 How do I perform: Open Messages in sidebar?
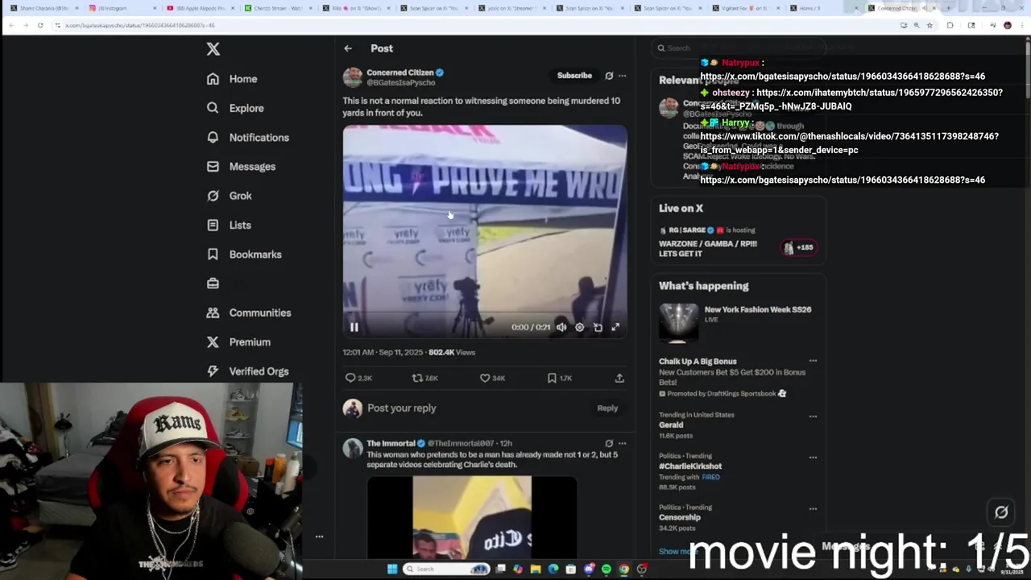241,167
